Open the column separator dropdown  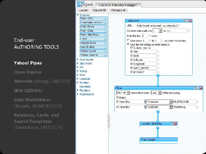pos(161,31)
